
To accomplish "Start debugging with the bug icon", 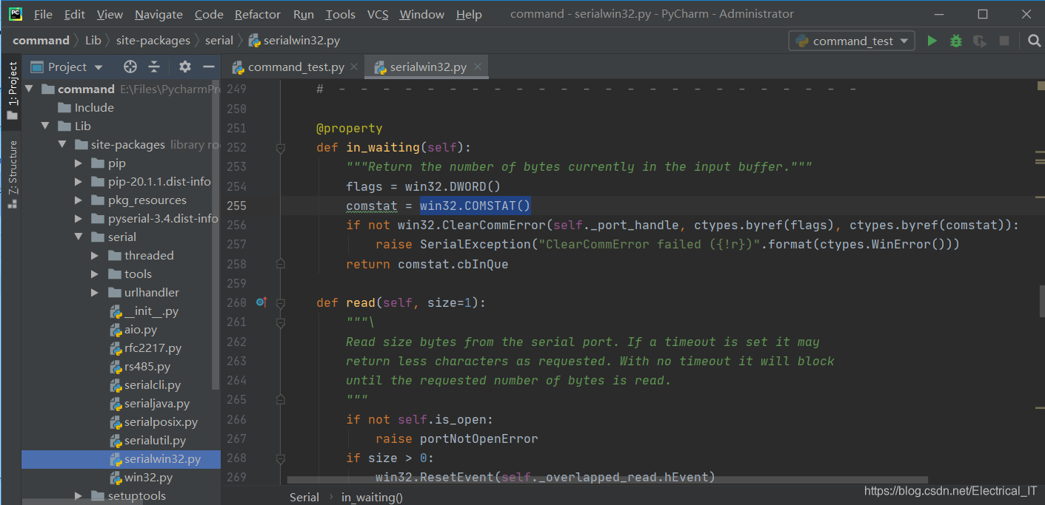I will [x=956, y=41].
